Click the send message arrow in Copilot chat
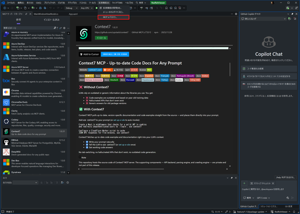300x214 pixels. tap(292, 198)
